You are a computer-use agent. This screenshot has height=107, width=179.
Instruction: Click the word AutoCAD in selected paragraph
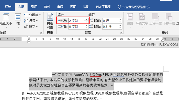point(81,75)
